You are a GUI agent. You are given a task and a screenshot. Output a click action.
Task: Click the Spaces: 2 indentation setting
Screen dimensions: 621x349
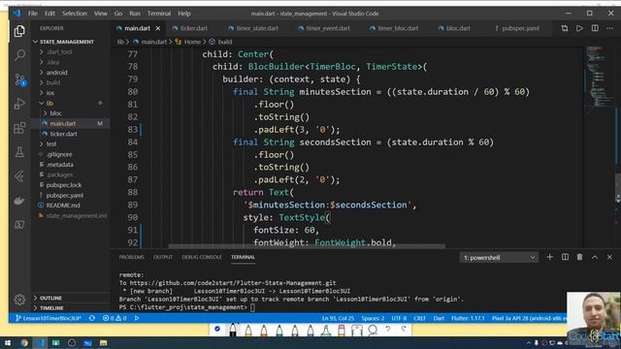[x=373, y=318]
